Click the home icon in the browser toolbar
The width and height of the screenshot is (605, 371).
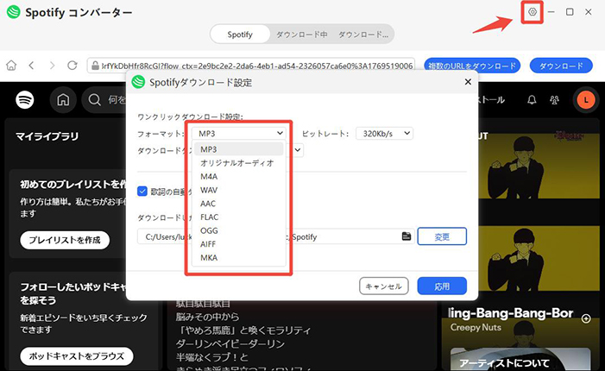pos(11,66)
